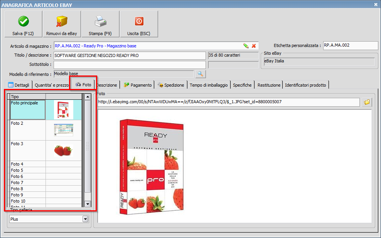This screenshot has height=238, width=381.
Task: Select the Foto 2 row label
Action: coord(17,124)
